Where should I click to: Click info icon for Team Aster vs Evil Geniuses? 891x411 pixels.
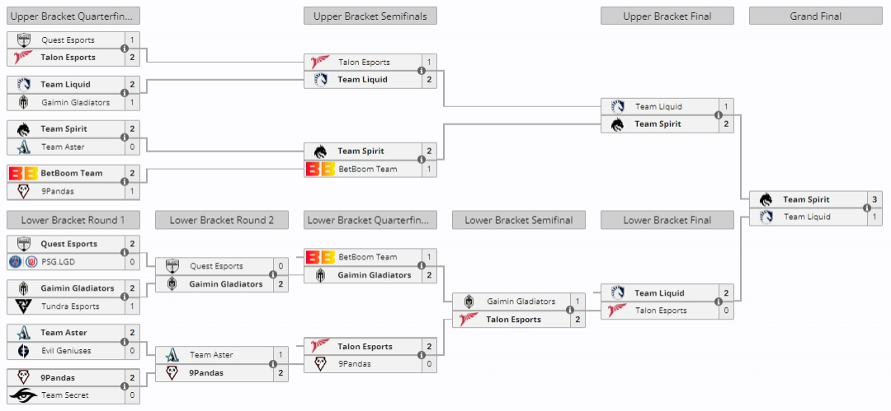124,342
